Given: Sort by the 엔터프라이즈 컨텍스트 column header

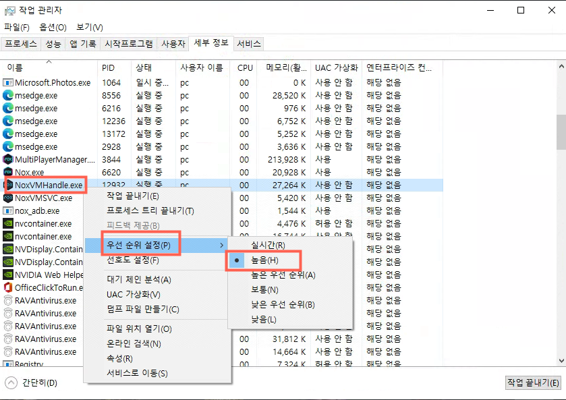Looking at the screenshot, I should [402, 67].
